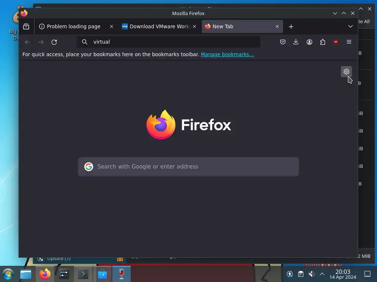Expand hidden system tray icons arrow
Viewport: 377px width, 282px height.
[322, 274]
